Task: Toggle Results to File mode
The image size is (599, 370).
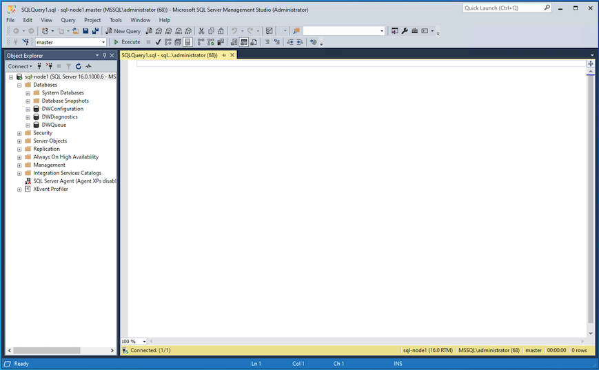Action: tap(253, 42)
